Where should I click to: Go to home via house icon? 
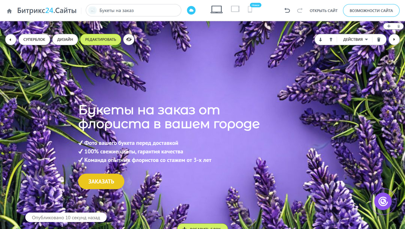9,11
